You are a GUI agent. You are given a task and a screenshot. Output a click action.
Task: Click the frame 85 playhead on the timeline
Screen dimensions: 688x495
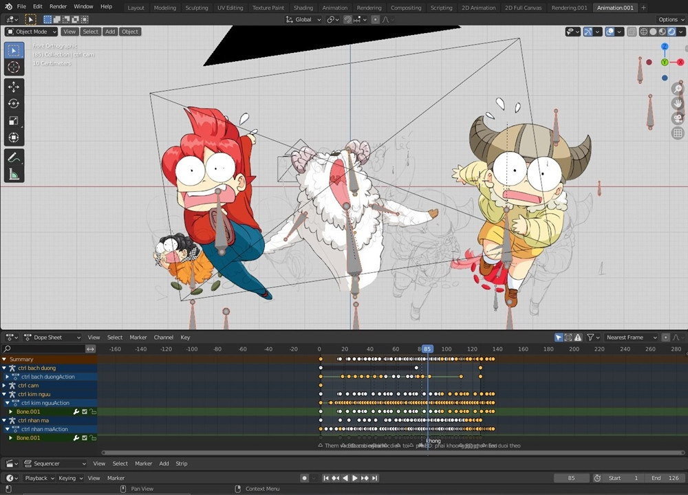coord(427,349)
